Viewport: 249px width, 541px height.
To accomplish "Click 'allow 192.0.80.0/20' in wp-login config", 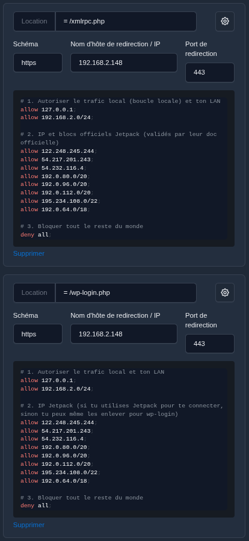I will (x=55, y=447).
